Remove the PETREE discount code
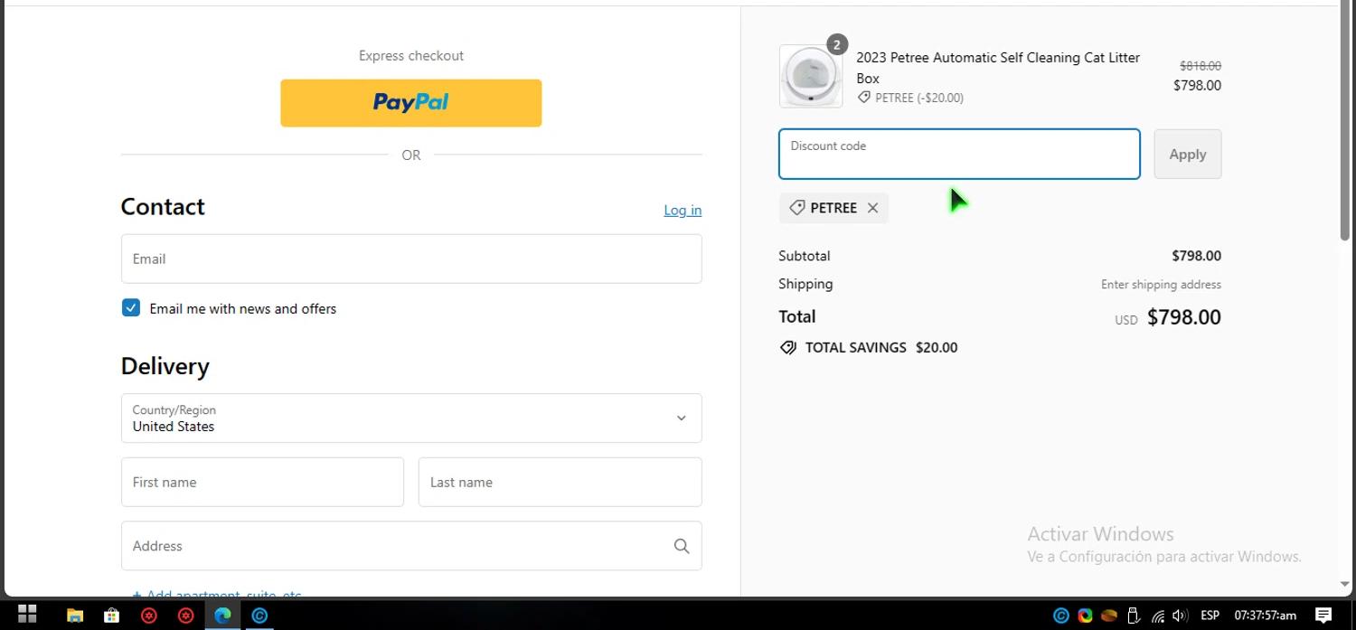Image resolution: width=1356 pixels, height=630 pixels. click(872, 208)
